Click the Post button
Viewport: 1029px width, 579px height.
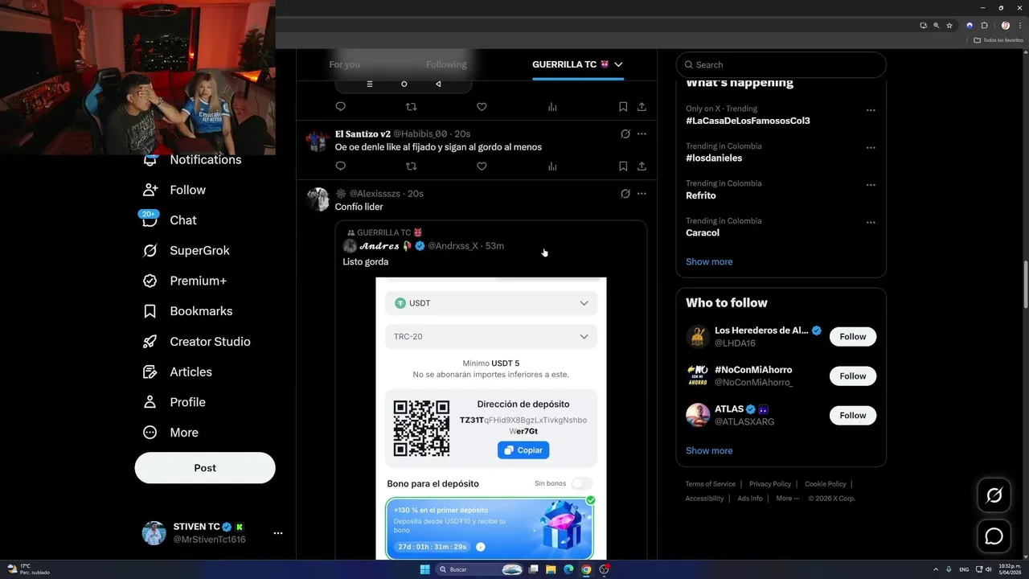tap(205, 468)
